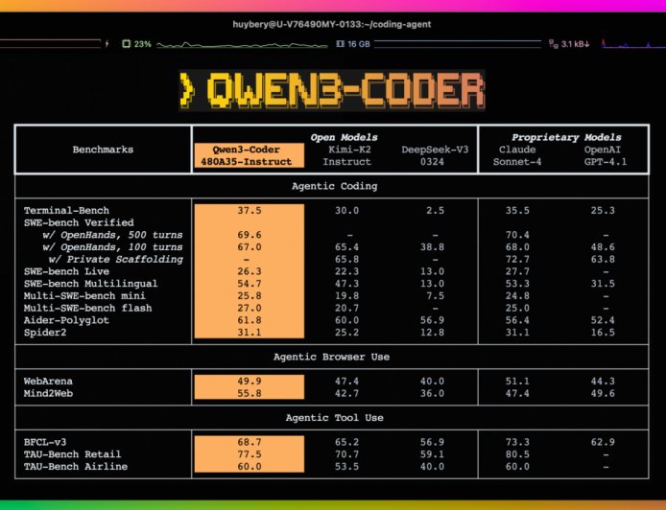
Task: Click the Kimi-K2 Instruct column header
Action: (x=347, y=155)
